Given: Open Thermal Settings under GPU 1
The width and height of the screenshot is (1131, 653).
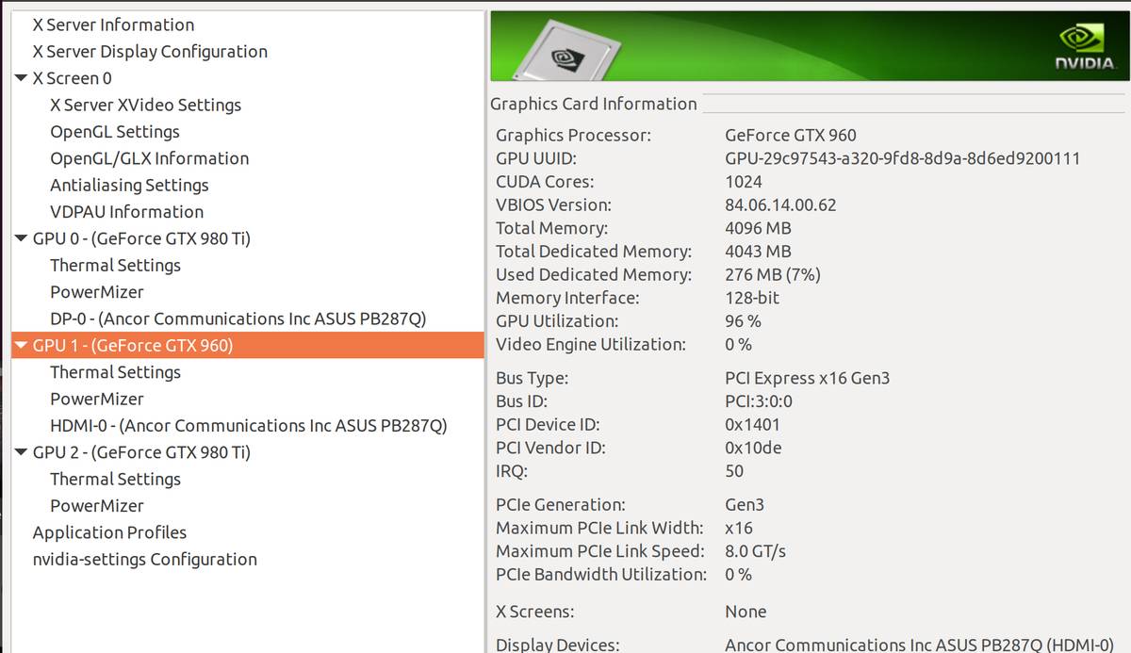Looking at the screenshot, I should point(115,372).
